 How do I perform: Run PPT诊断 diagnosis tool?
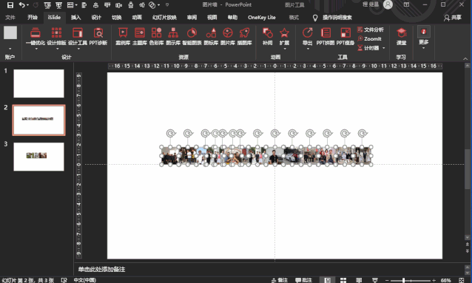(x=98, y=36)
